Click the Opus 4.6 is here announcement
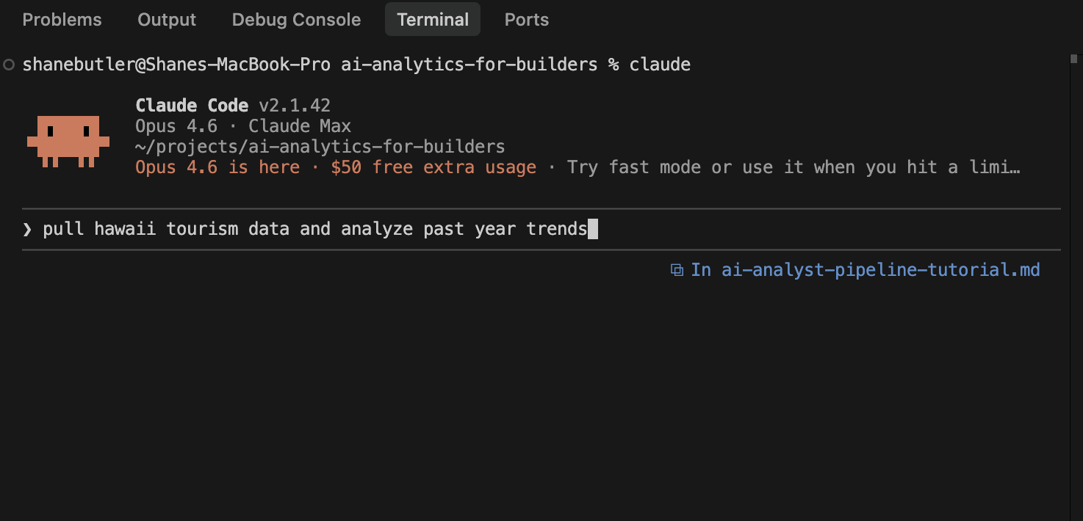The image size is (1083, 521). click(216, 167)
